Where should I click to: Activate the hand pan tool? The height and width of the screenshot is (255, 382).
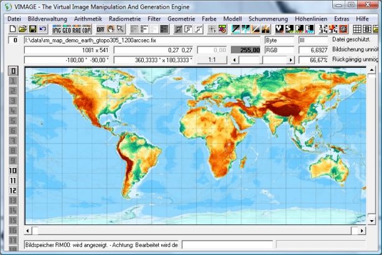pyautogui.click(x=111, y=29)
